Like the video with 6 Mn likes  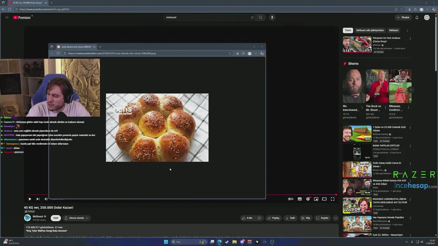pos(247,218)
